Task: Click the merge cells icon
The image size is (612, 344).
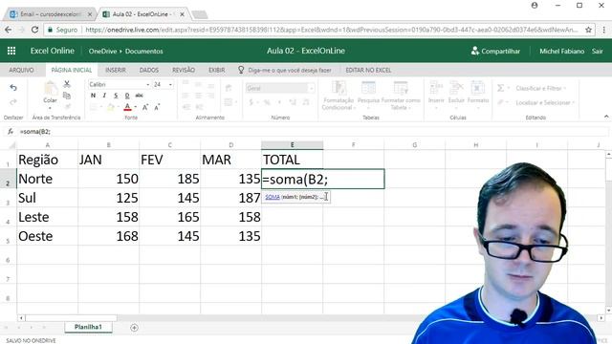Action: coord(229,102)
